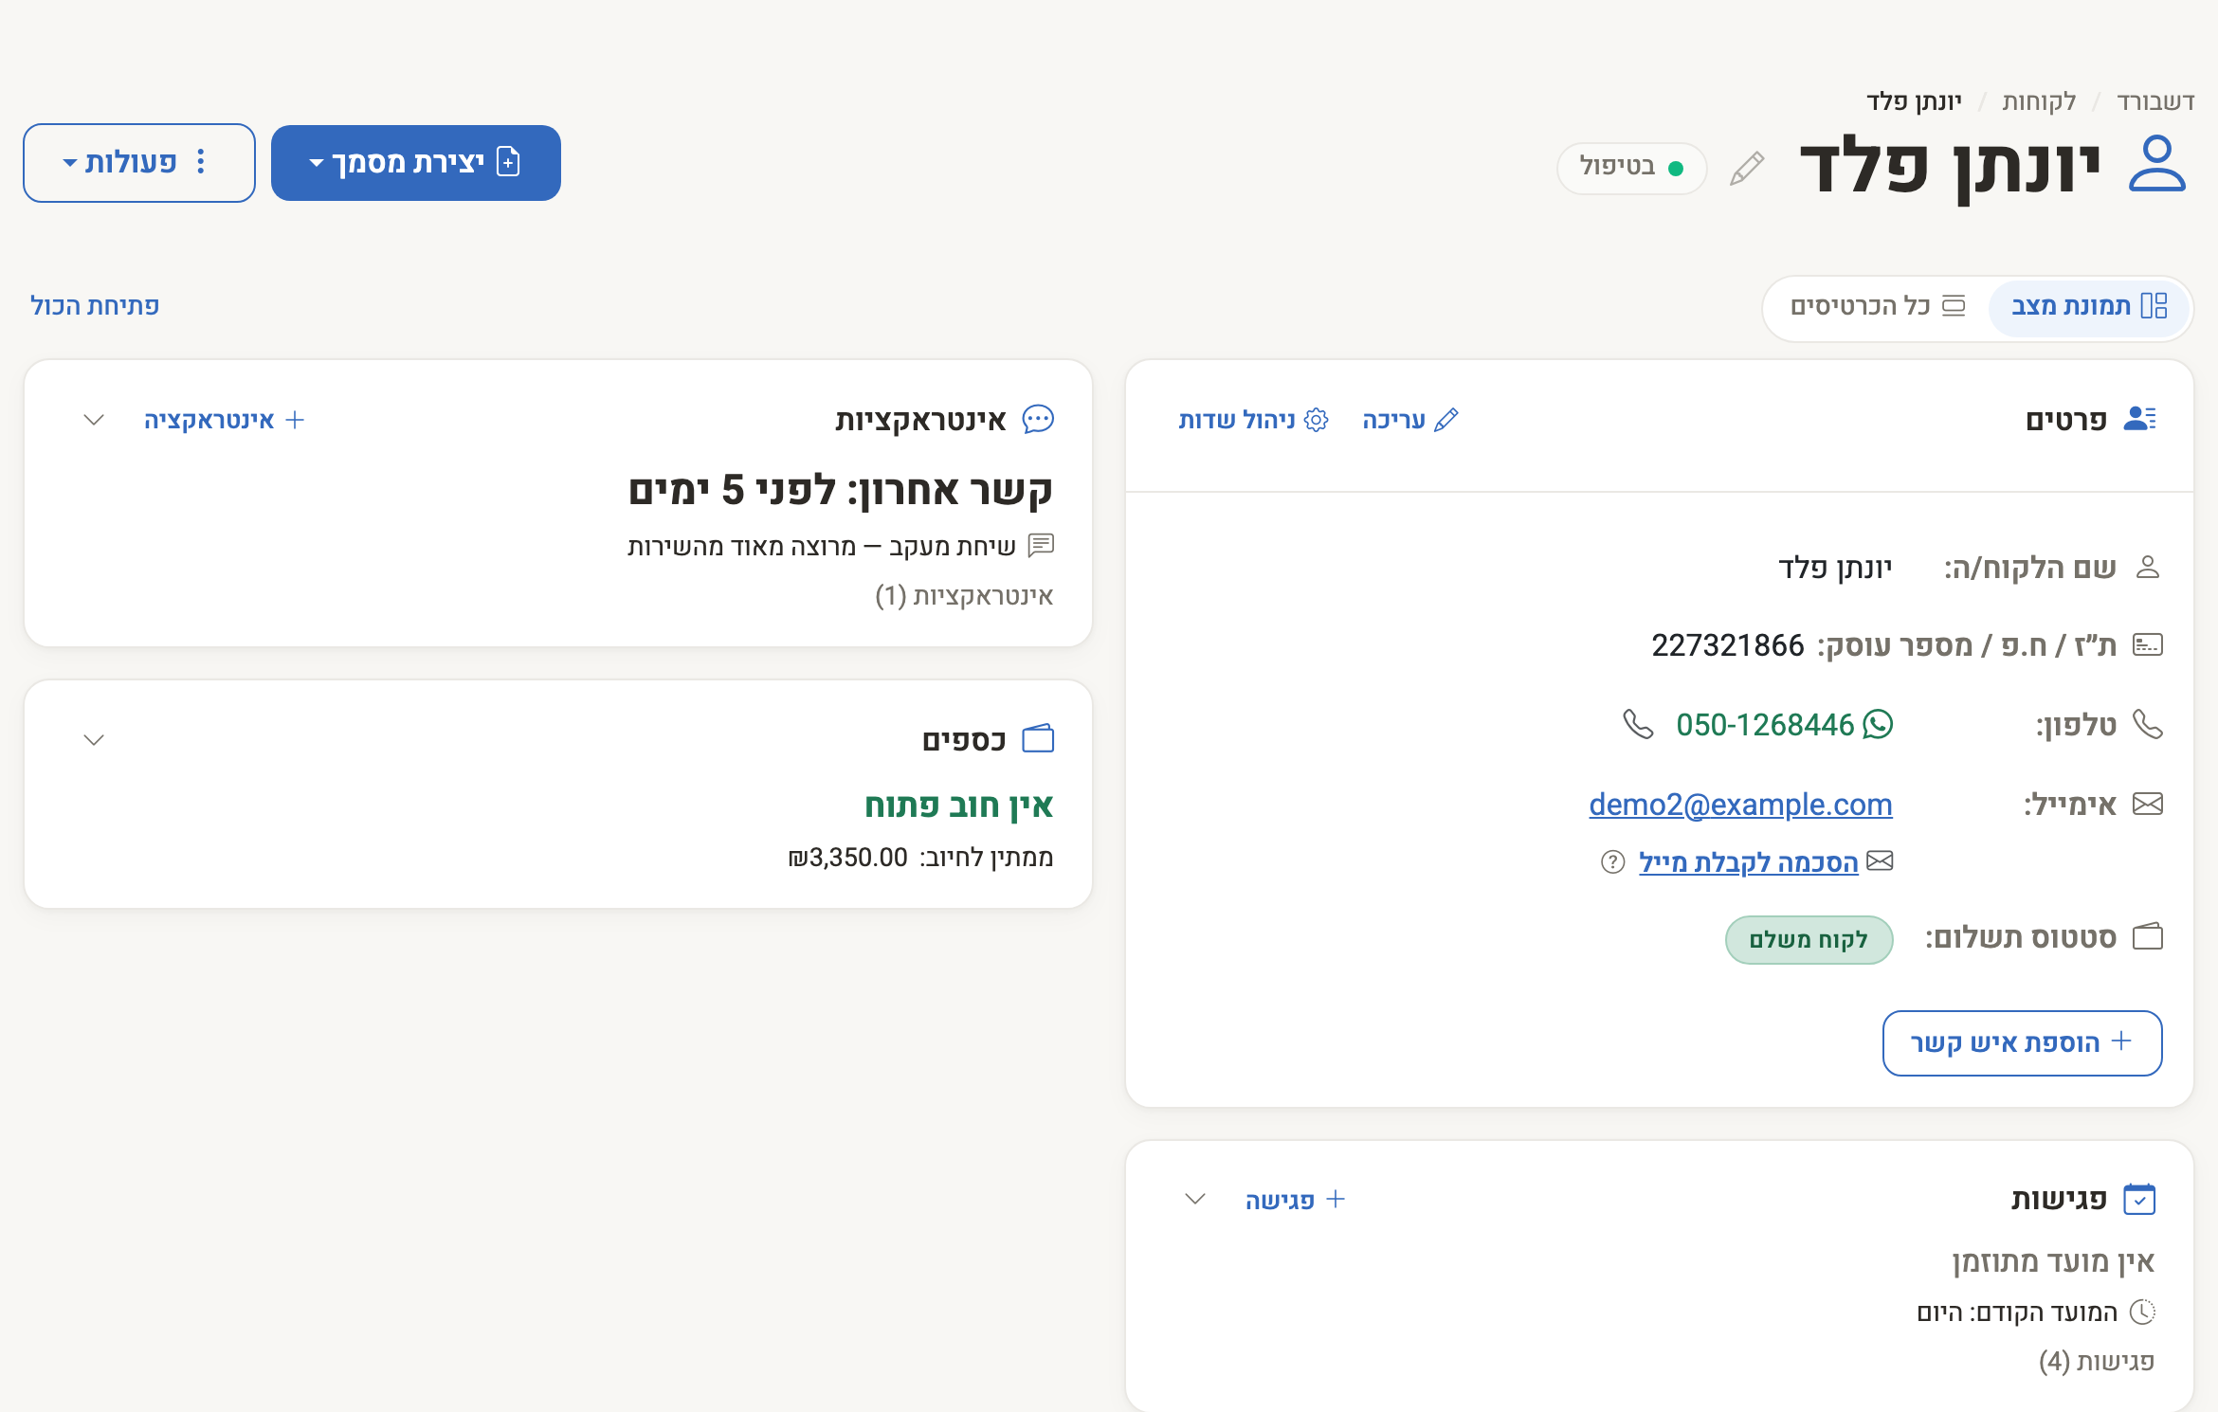Add a new interaction with + אינטראקציה
The width and height of the screenshot is (2218, 1412).
224,420
